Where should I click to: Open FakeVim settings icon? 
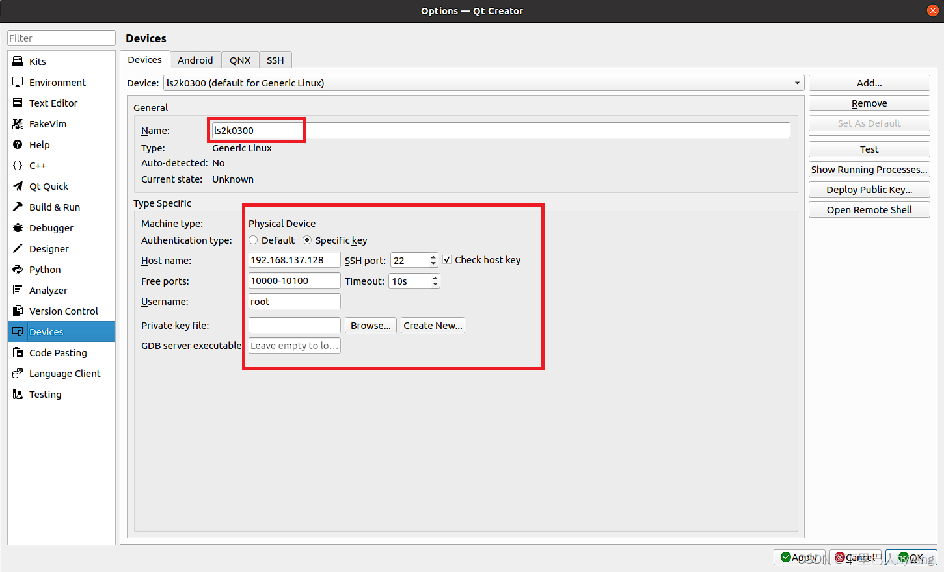point(18,123)
